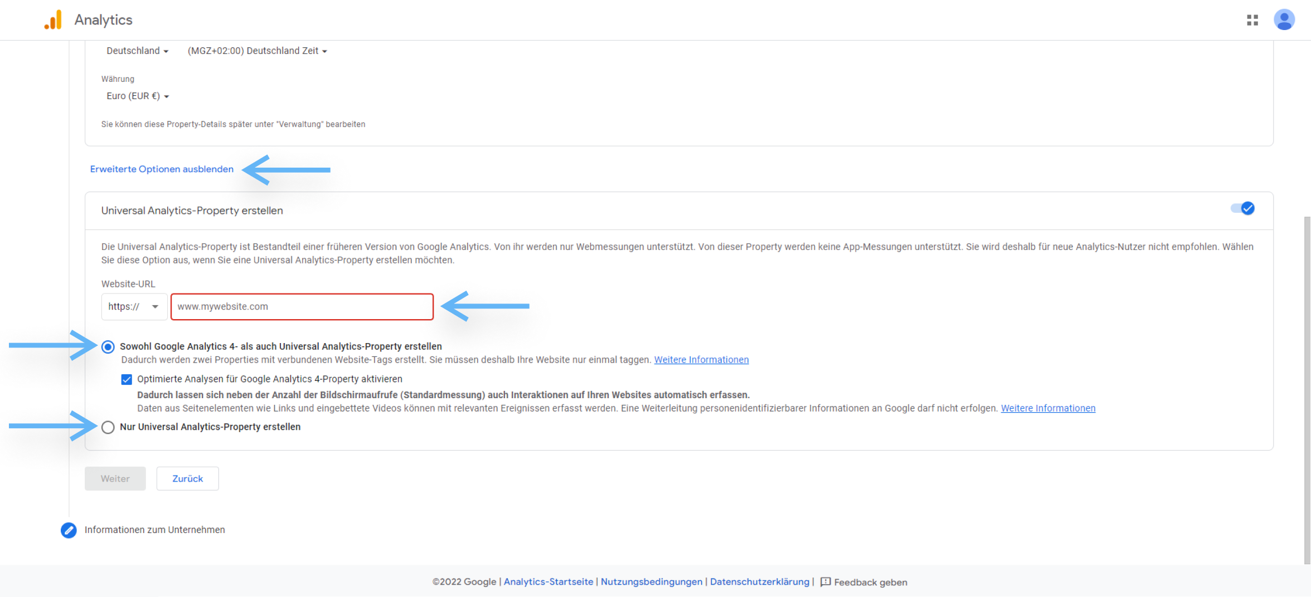1311x597 pixels.
Task: Select 'Nur Universal Analytics-Property erstellen' radio
Action: (x=108, y=427)
